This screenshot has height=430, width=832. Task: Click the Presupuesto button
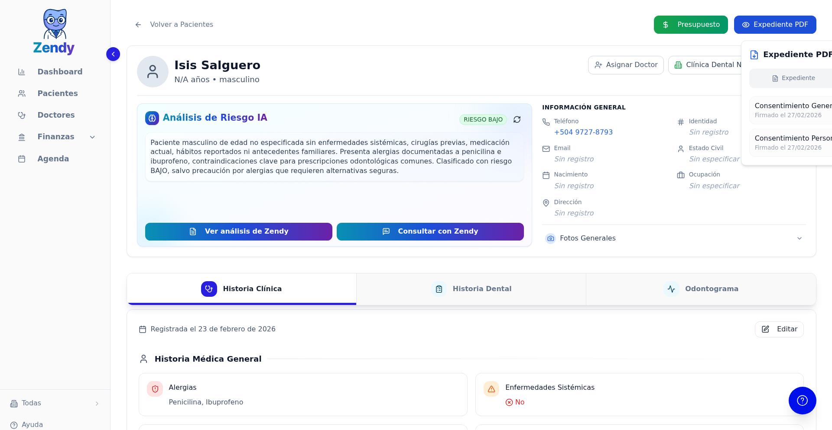(x=690, y=25)
